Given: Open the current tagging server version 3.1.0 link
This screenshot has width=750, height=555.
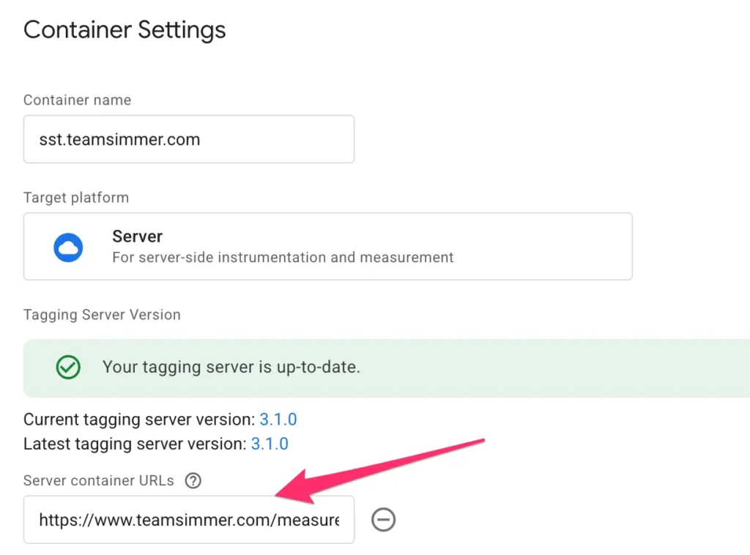Looking at the screenshot, I should (278, 420).
